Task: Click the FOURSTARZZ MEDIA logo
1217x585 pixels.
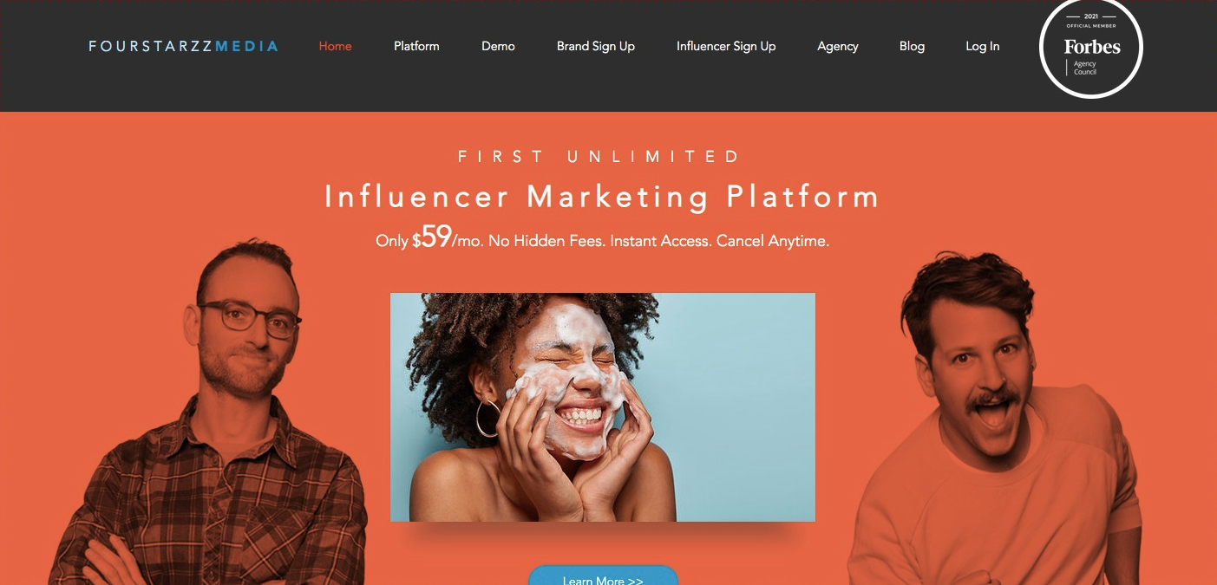Action: pos(183,46)
